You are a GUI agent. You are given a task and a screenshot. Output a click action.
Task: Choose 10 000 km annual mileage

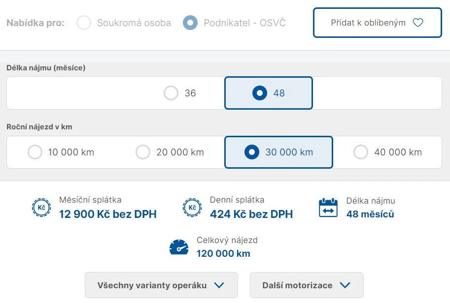(61, 152)
